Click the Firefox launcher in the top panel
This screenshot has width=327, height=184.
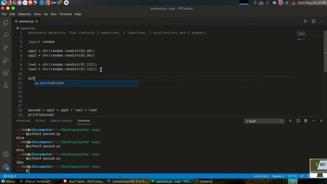(x=9, y=3)
